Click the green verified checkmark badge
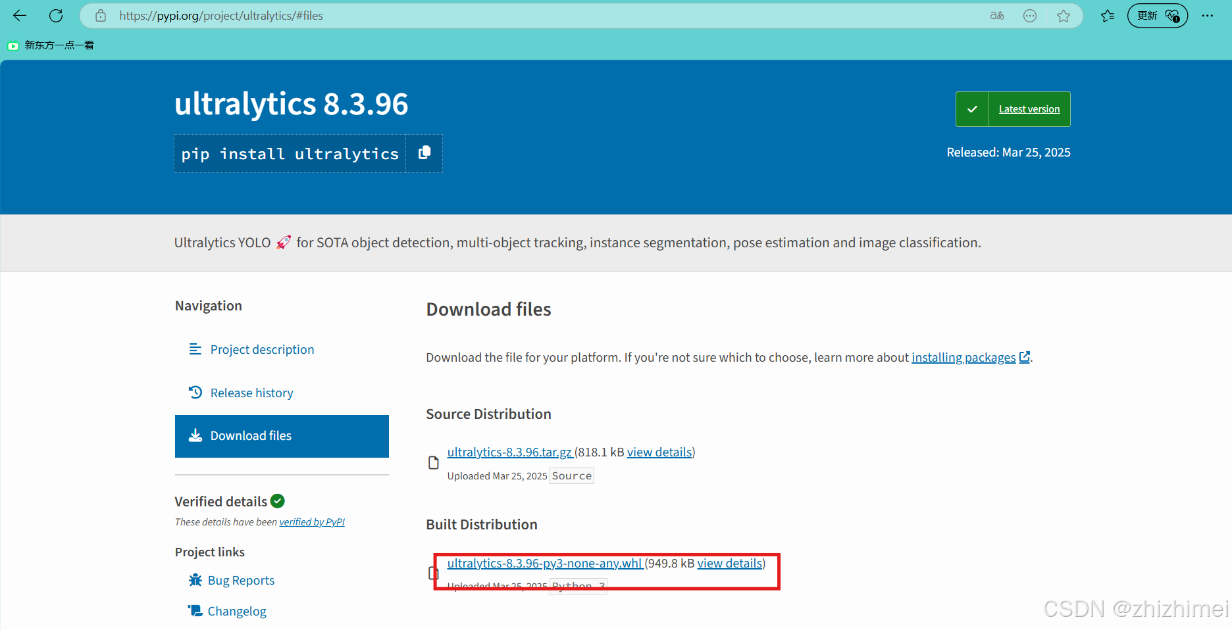The width and height of the screenshot is (1232, 630). (278, 501)
